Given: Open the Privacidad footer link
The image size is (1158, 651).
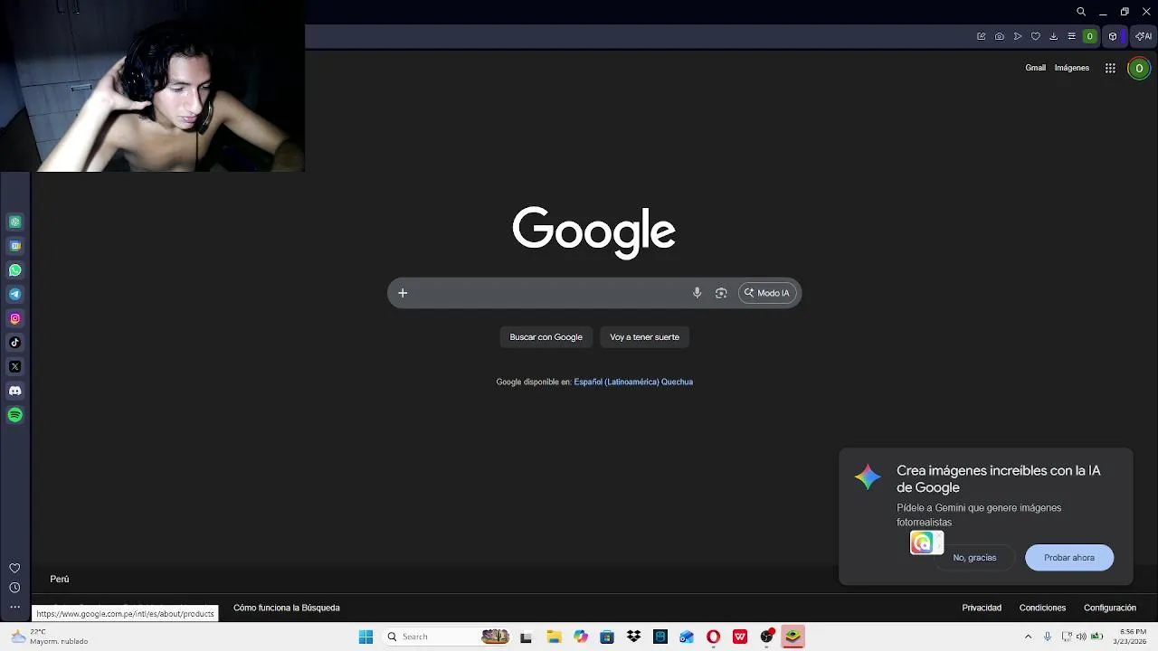Looking at the screenshot, I should 982,608.
